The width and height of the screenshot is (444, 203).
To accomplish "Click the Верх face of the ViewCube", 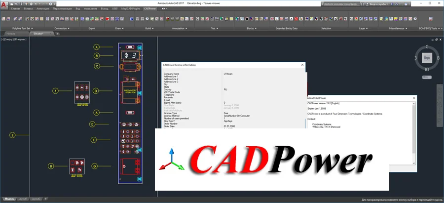I will (427, 58).
